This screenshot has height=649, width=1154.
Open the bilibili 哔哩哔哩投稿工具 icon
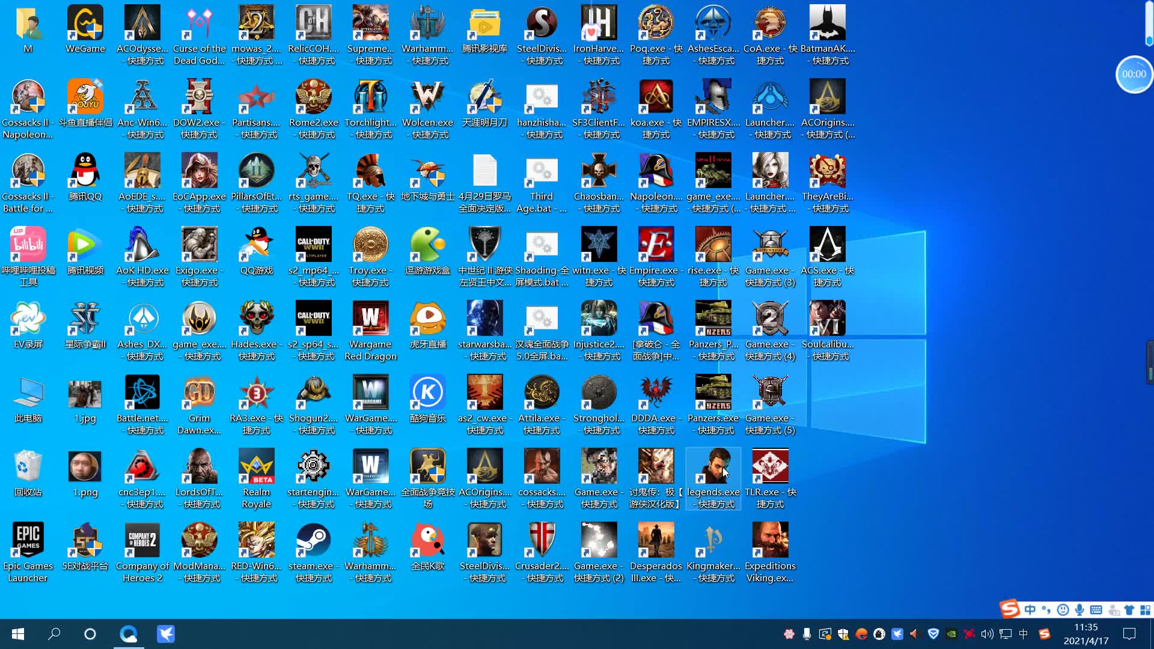28,257
